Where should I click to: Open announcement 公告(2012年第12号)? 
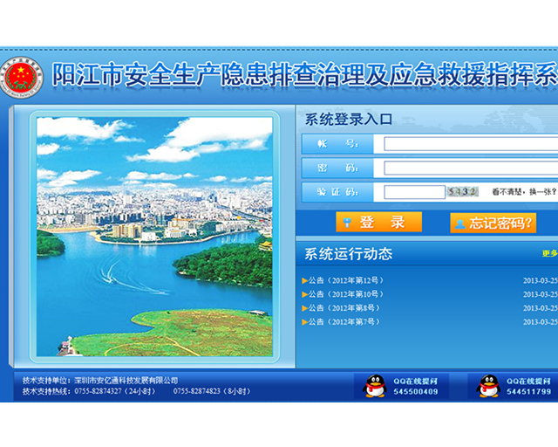click(345, 280)
